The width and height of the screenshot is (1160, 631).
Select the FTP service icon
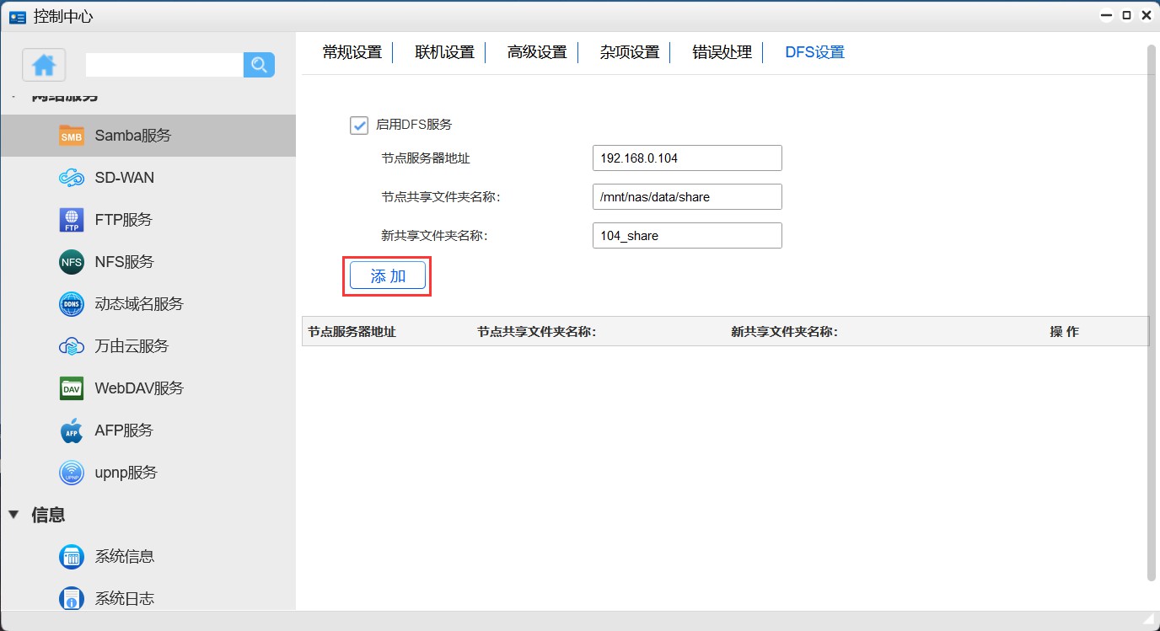(x=72, y=220)
